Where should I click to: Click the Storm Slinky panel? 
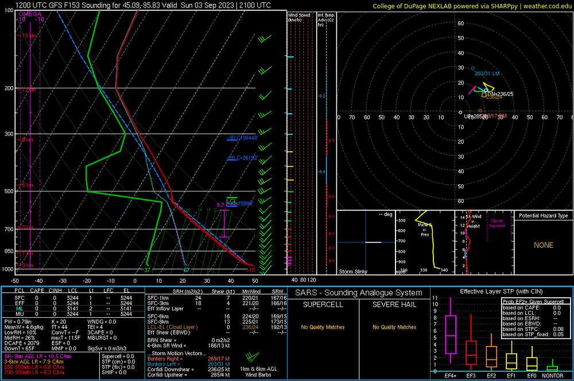pyautogui.click(x=364, y=242)
